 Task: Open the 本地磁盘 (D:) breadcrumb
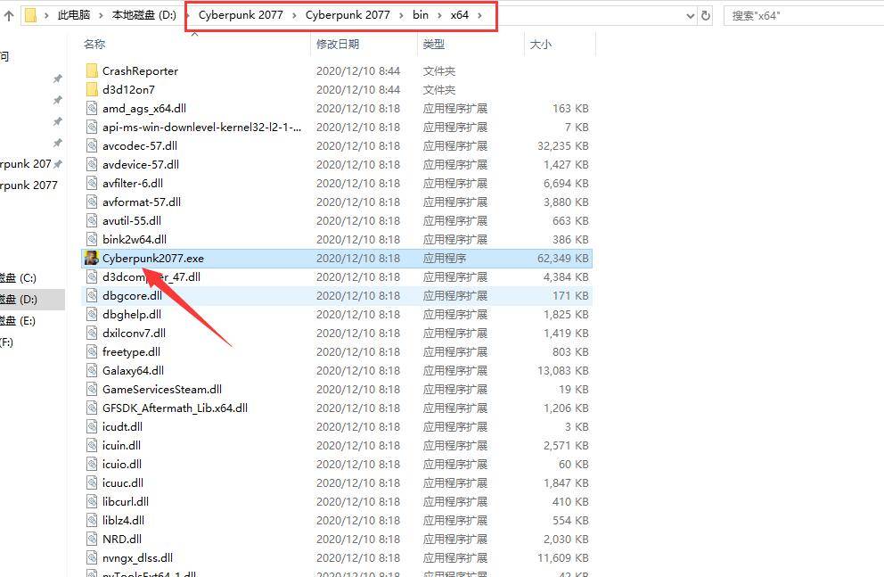point(143,15)
